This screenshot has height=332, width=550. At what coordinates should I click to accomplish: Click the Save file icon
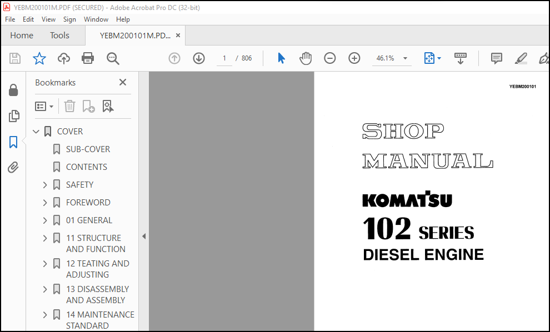(x=15, y=58)
